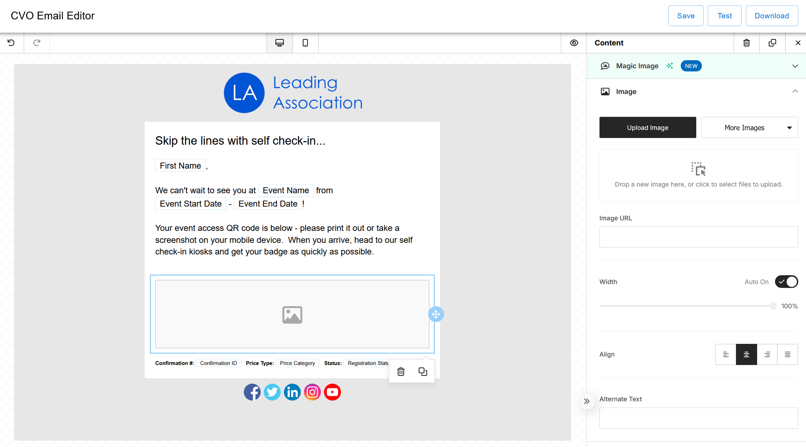Select the Leading Association logo
The width and height of the screenshot is (806, 447).
point(293,93)
